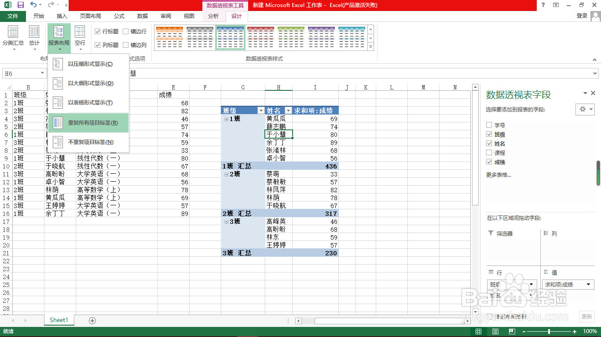Image resolution: width=601 pixels, height=337 pixels.
Task: Collapse the ribbon with the caret icon
Action: click(x=594, y=59)
